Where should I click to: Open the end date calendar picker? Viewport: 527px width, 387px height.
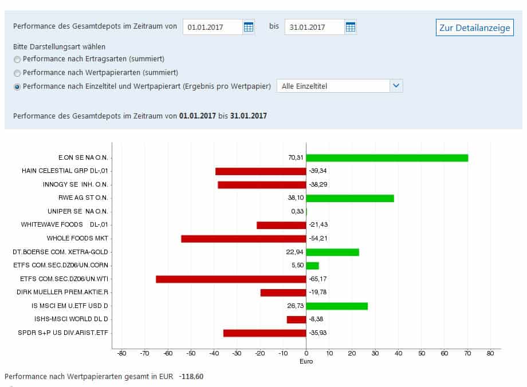[350, 27]
